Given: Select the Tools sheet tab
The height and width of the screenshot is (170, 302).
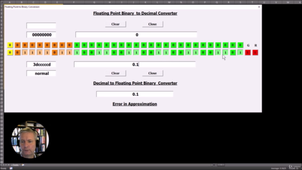Looking at the screenshot, I should point(15,165).
